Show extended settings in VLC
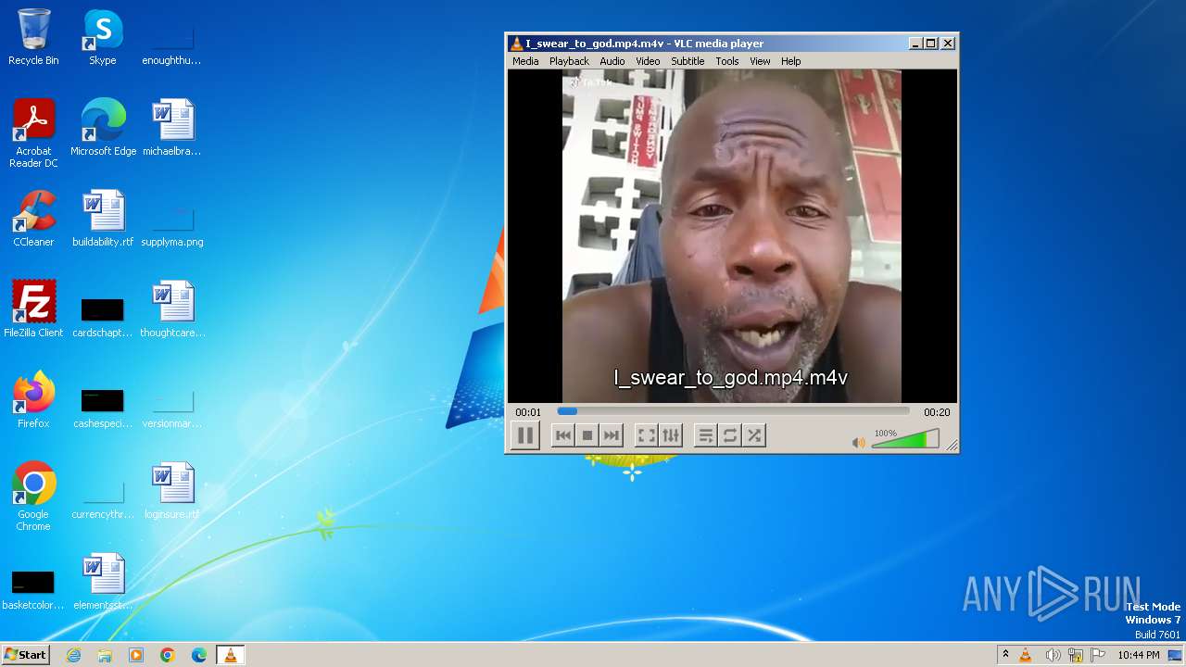1186x667 pixels. click(x=671, y=435)
